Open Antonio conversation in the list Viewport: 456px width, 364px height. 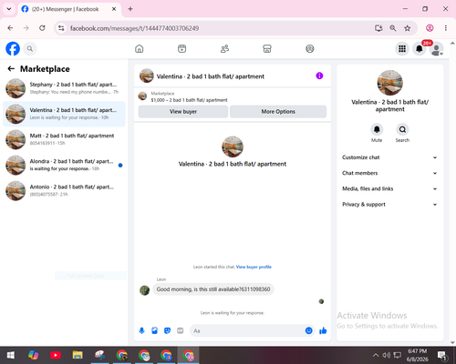64,190
